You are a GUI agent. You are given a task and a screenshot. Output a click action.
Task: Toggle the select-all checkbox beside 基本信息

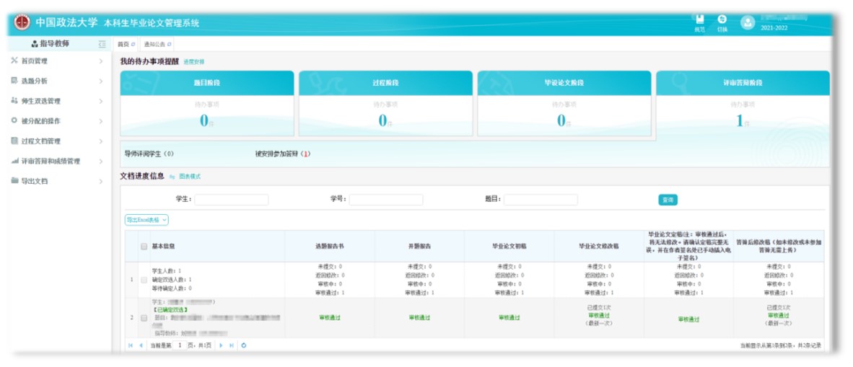pos(144,246)
